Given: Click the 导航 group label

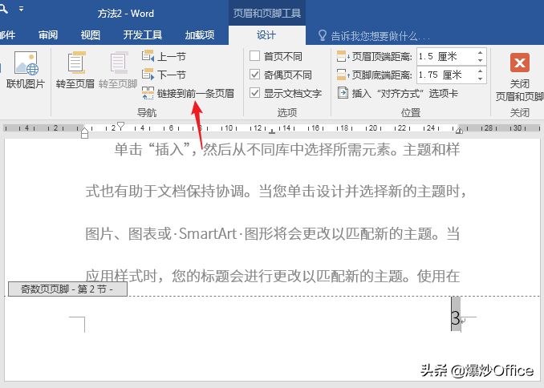Looking at the screenshot, I should [x=147, y=112].
